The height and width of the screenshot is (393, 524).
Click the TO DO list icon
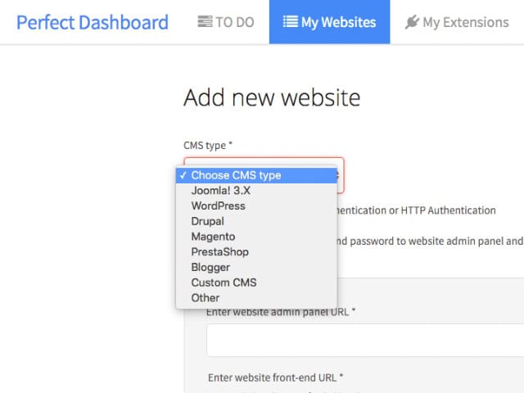pos(205,22)
